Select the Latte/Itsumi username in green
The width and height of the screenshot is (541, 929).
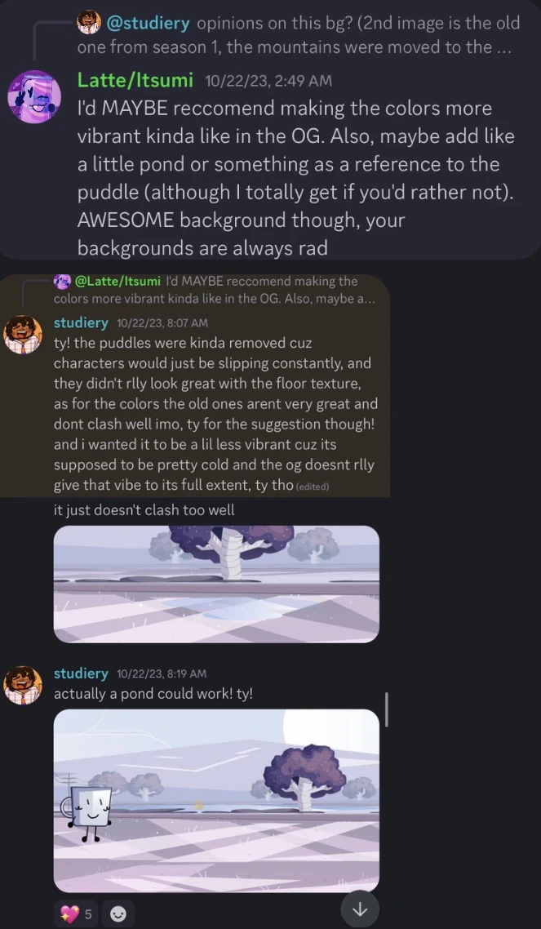135,79
